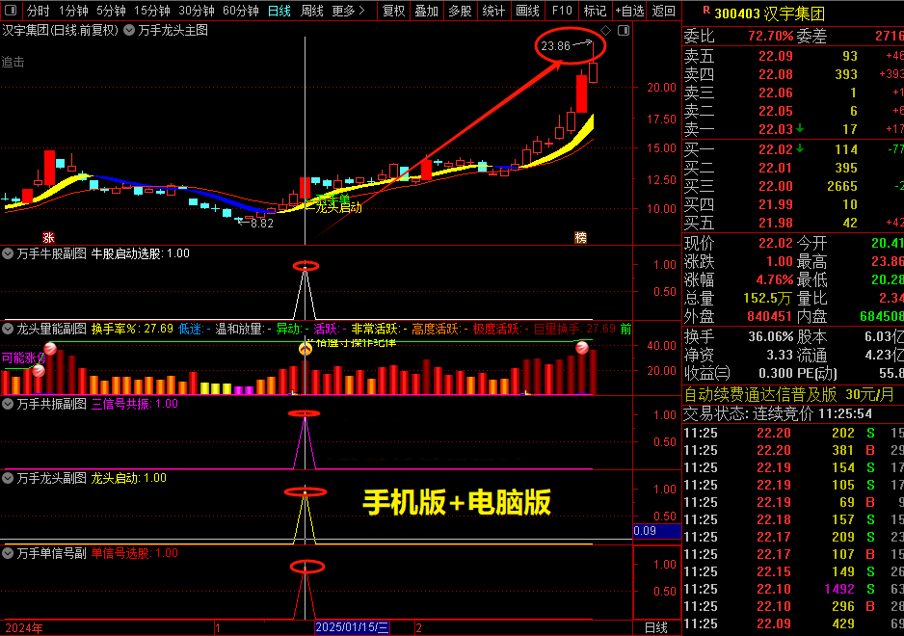Collapse the 龙头量能副图 panel
Image resolution: width=904 pixels, height=636 pixels.
8,328
